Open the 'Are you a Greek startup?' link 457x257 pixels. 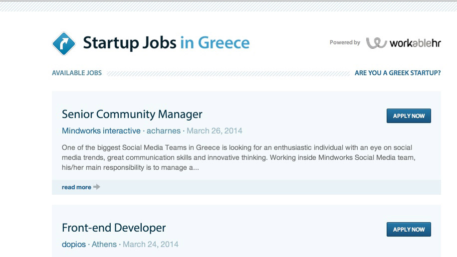click(398, 73)
